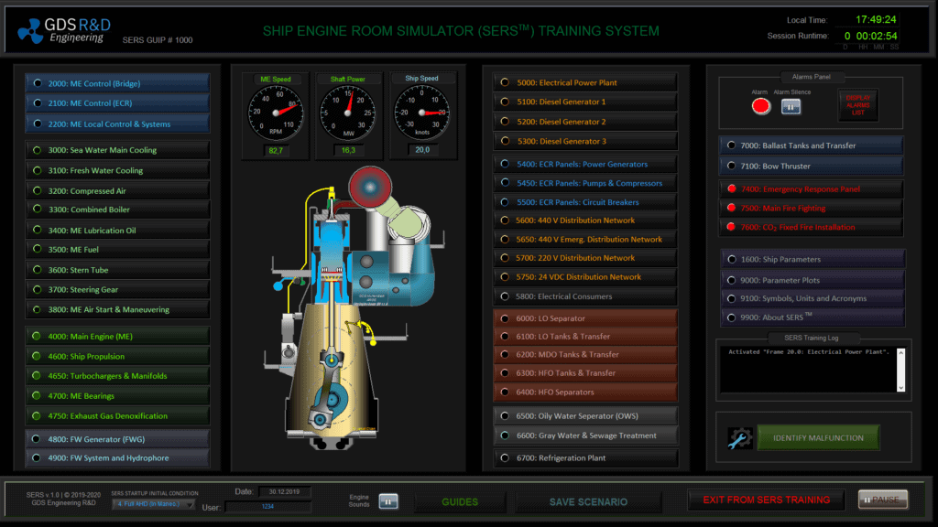
Task: Select radio for 6000: LO Separator
Action: click(505, 318)
